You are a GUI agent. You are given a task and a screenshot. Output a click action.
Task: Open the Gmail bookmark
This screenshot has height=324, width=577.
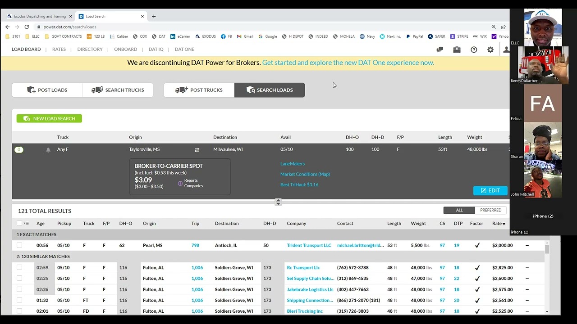point(245,36)
